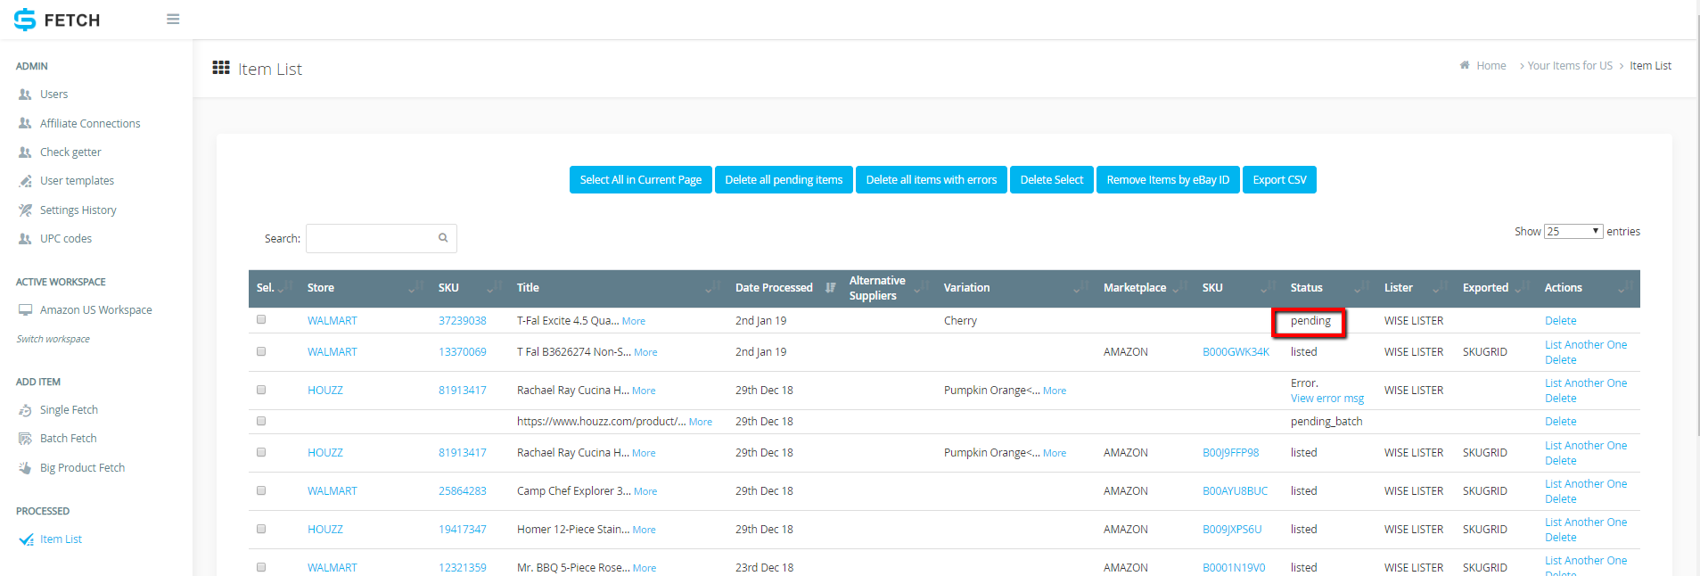Open Affiliate Connections menu item
Viewport: 1700px width, 576px height.
(90, 124)
